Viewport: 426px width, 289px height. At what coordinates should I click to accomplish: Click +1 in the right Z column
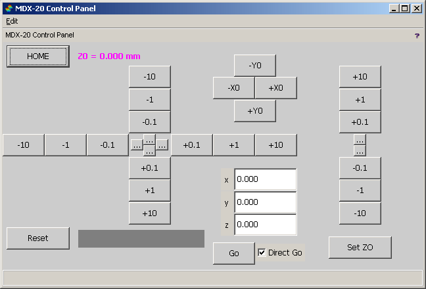(x=360, y=100)
